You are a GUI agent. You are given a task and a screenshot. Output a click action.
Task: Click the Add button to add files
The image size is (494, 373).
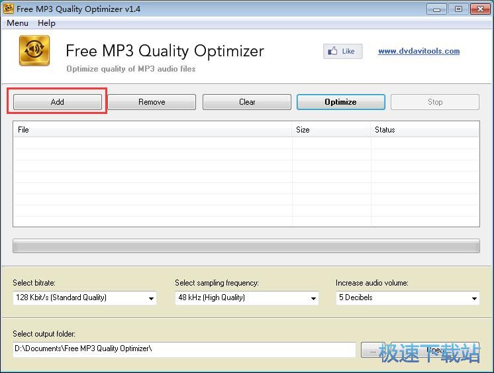[58, 102]
